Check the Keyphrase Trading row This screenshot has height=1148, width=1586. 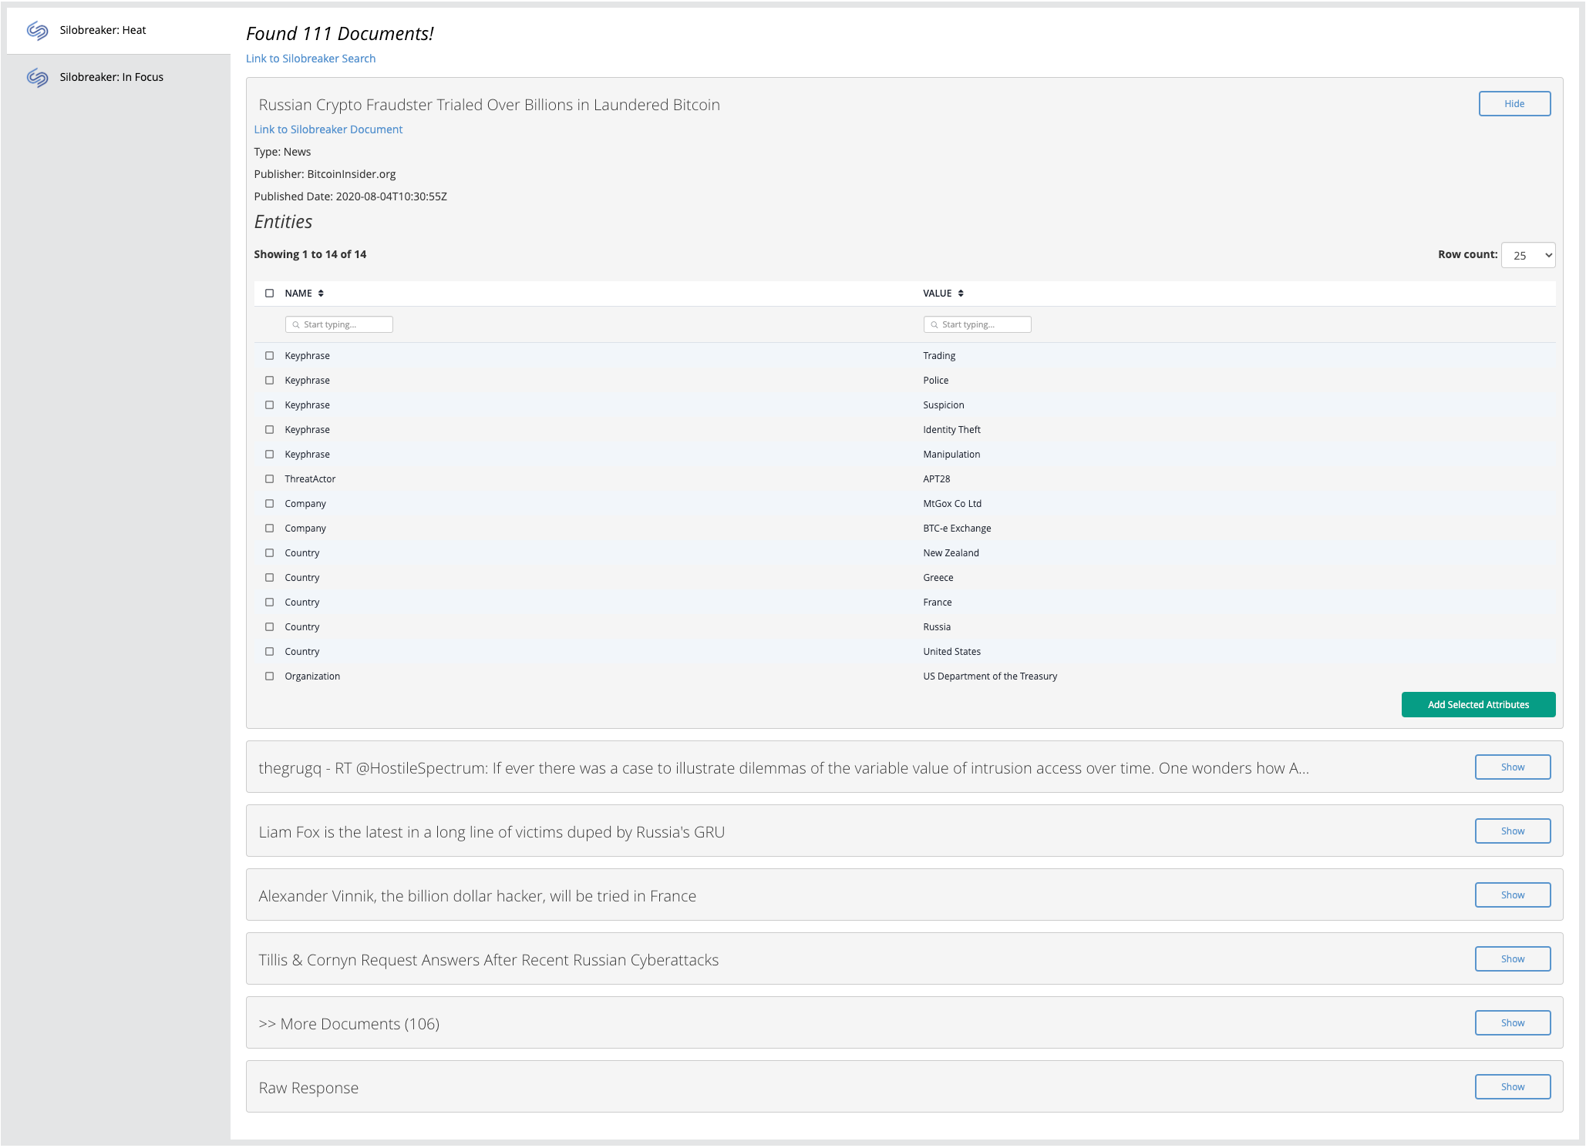(269, 356)
